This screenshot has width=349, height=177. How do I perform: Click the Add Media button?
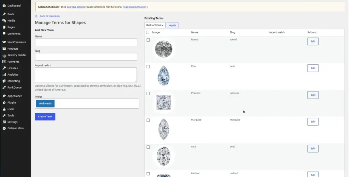[x=45, y=103]
